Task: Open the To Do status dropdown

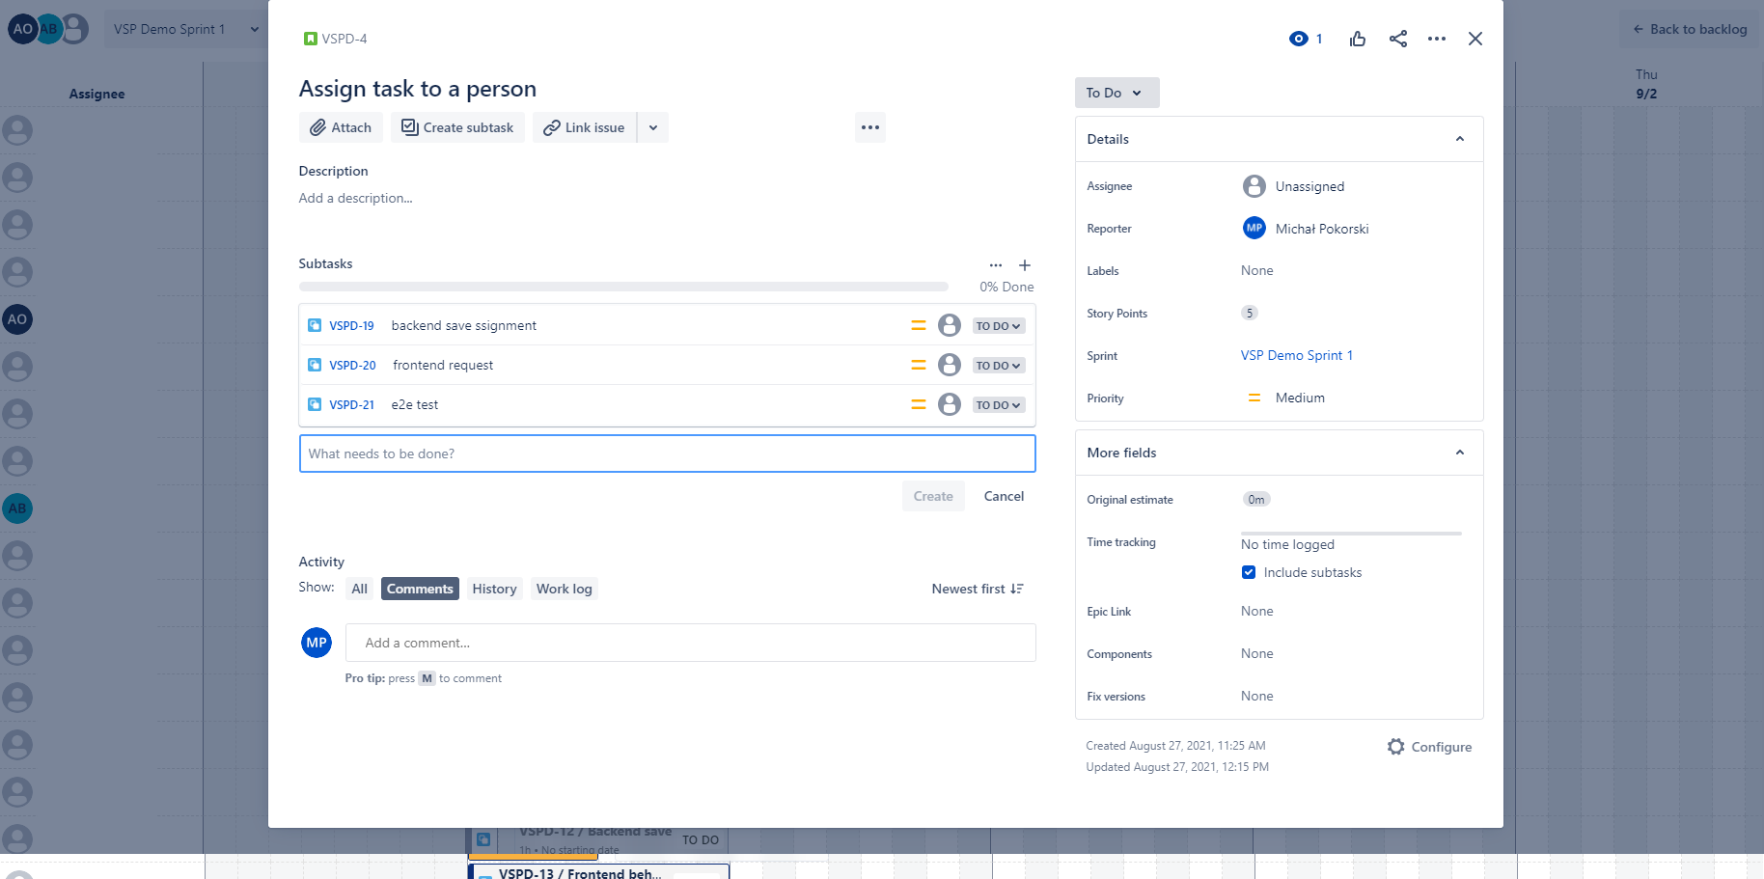Action: coord(1116,93)
